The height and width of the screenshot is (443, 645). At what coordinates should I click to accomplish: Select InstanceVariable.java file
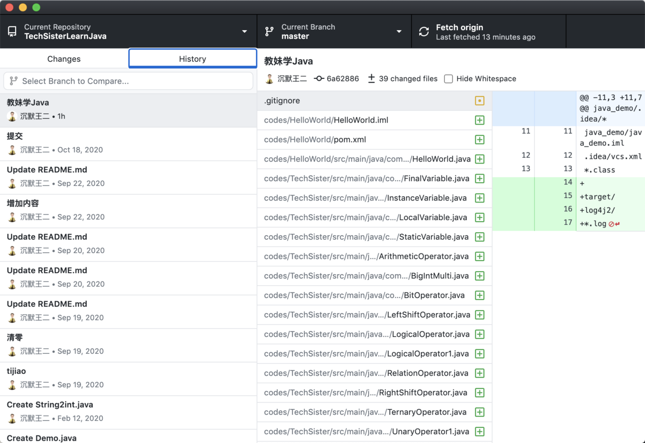(x=375, y=198)
